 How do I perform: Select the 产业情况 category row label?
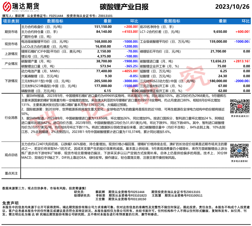coord(11,63)
